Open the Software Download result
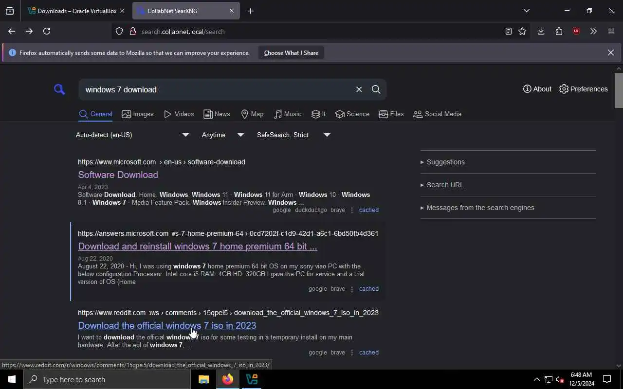Viewport: 623px width, 389px height. tap(118, 175)
